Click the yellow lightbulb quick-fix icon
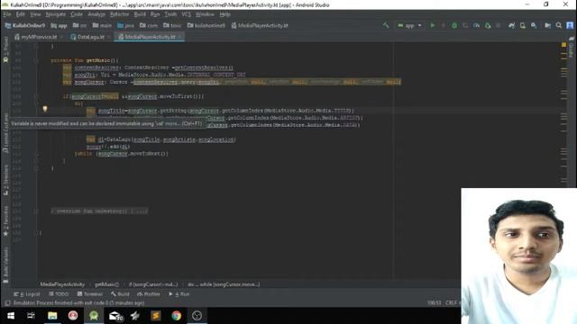 tap(45, 109)
